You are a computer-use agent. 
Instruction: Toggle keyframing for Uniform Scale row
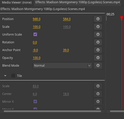click(98, 34)
